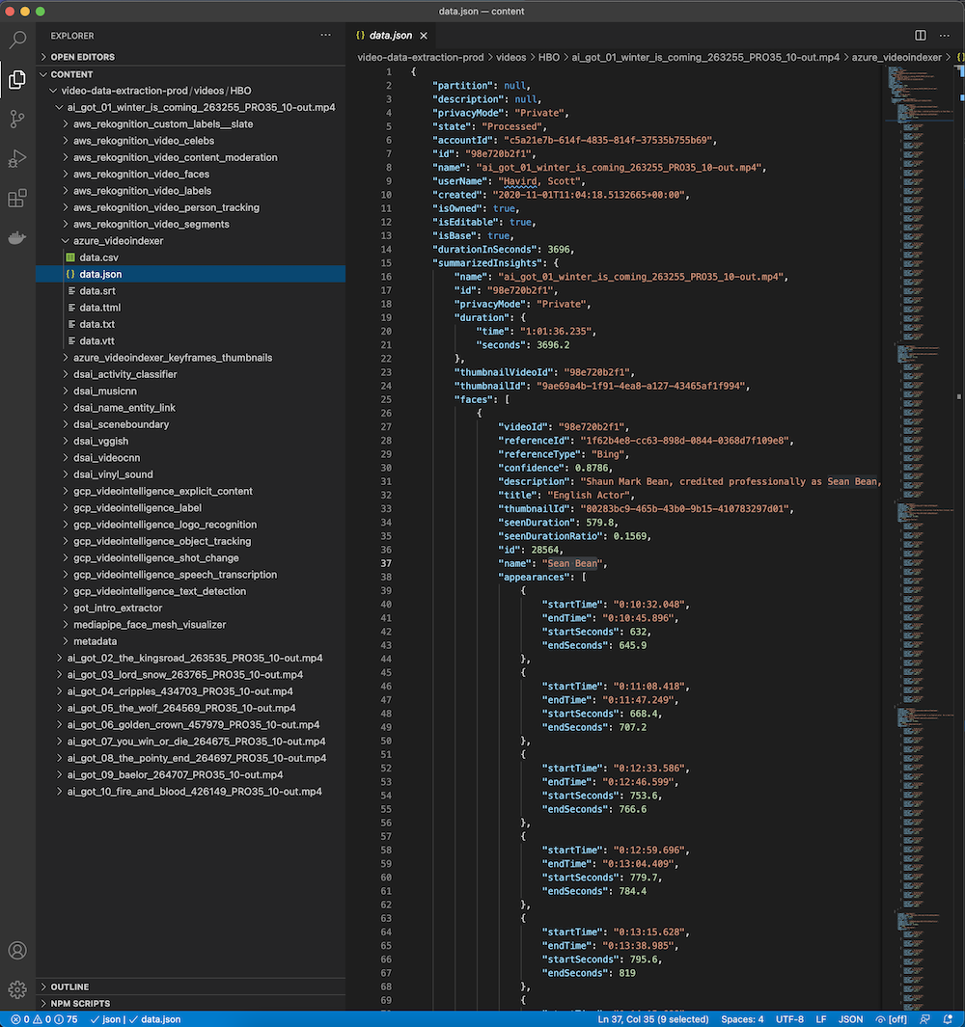The height and width of the screenshot is (1027, 965).
Task: Select the data.json editor tab
Action: coord(392,36)
